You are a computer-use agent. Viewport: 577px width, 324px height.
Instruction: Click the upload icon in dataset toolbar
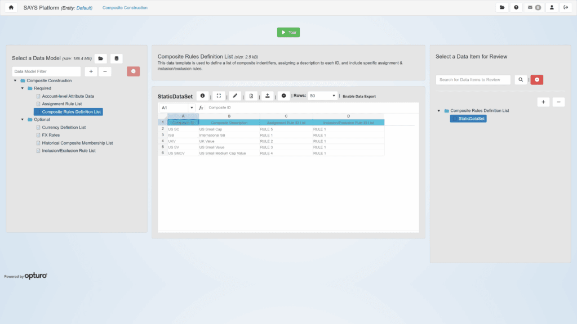click(268, 96)
